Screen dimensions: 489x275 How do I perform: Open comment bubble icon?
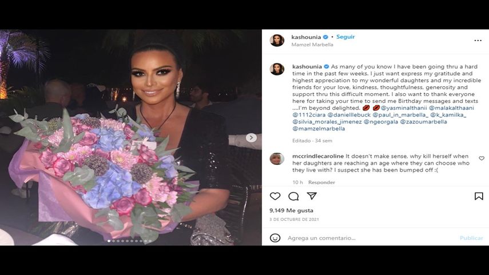coord(293,196)
